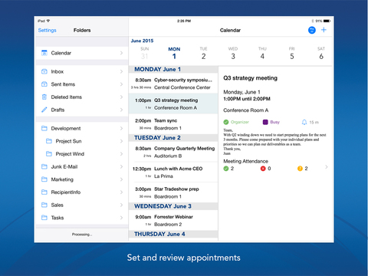
Task: Expand the Development folder chevron
Action: point(121,128)
